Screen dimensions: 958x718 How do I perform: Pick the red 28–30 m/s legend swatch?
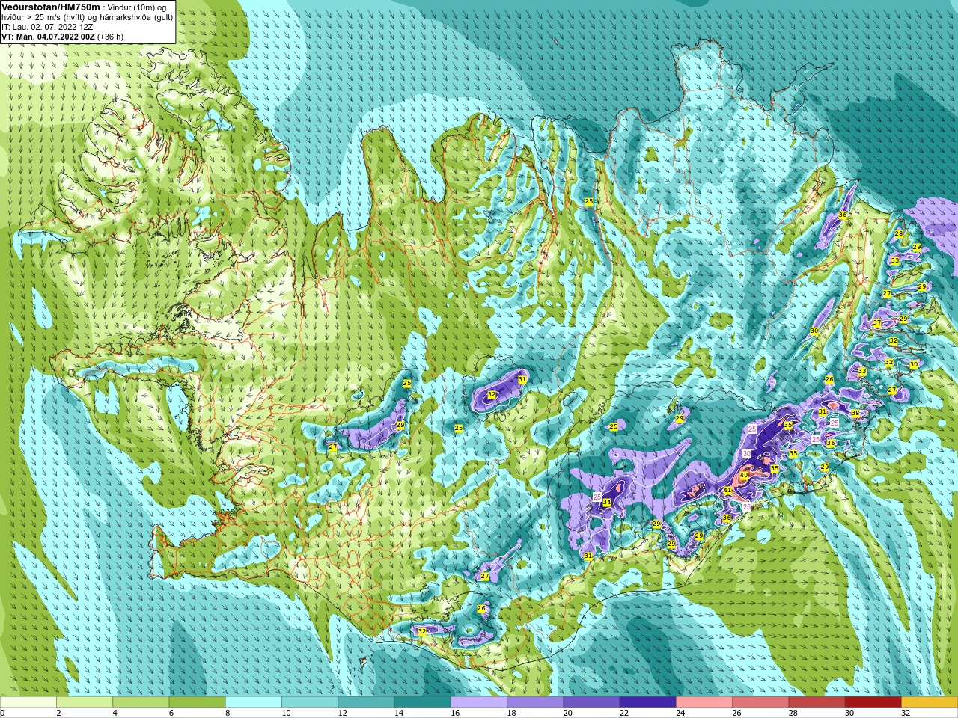[817, 702]
